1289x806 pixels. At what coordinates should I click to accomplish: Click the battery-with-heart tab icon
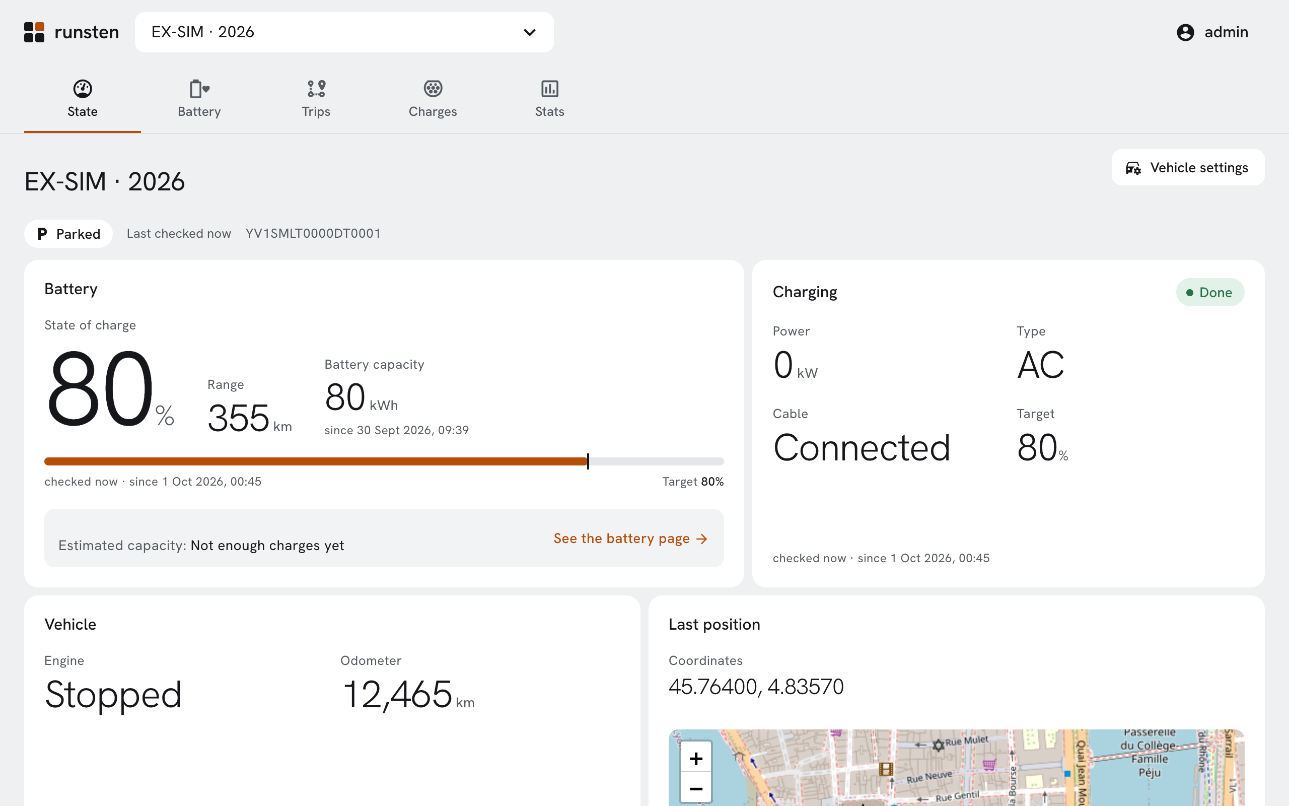(199, 89)
